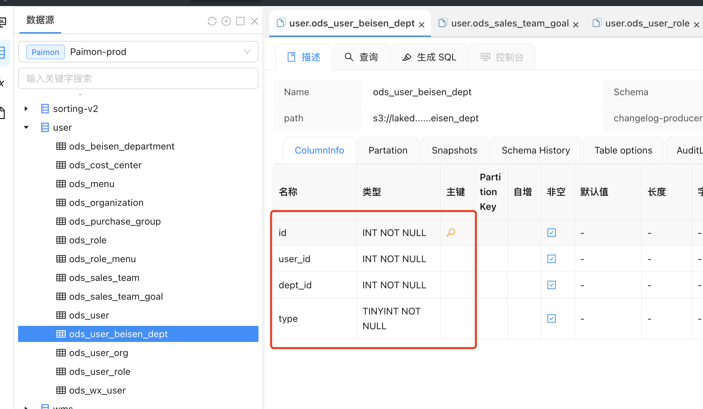The width and height of the screenshot is (703, 409).
Task: Click the keyword search input field
Action: [x=138, y=78]
